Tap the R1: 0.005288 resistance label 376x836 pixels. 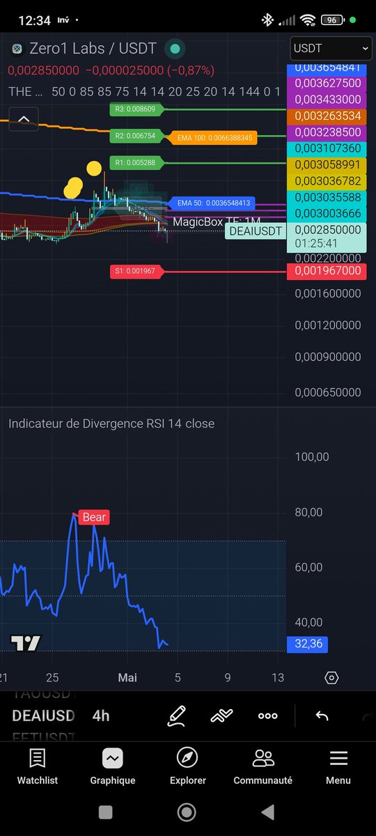coord(138,163)
